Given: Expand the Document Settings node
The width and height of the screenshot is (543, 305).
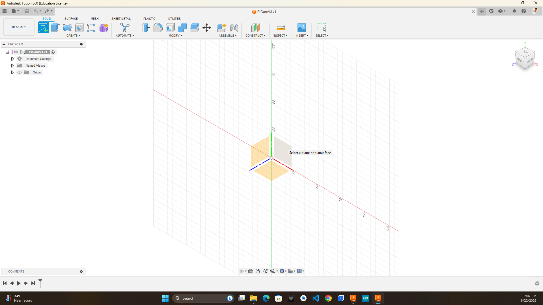Looking at the screenshot, I should point(12,59).
